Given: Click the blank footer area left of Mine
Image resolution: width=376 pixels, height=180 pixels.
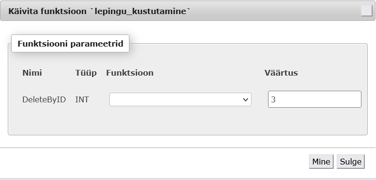Looking at the screenshot, I should (x=154, y=162).
